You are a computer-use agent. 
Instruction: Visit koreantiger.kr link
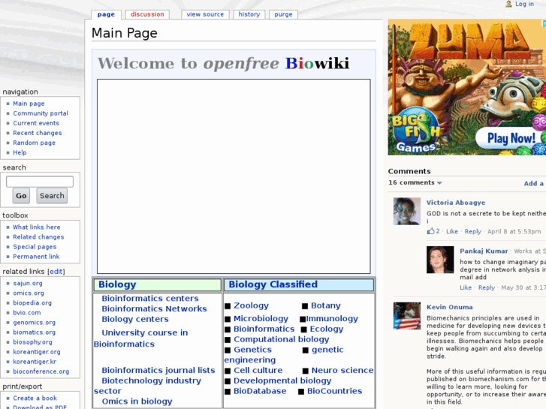click(x=35, y=362)
